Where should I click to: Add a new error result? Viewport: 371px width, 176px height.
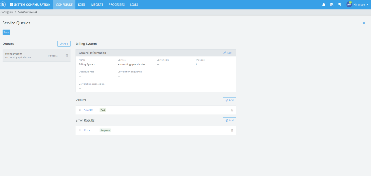[229, 120]
